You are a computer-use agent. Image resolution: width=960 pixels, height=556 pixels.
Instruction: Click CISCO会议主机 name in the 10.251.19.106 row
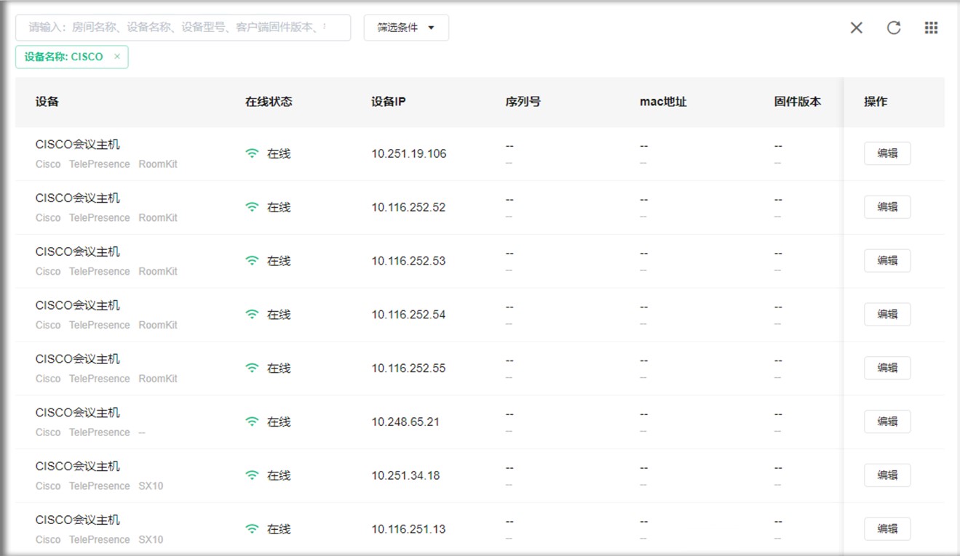click(78, 145)
